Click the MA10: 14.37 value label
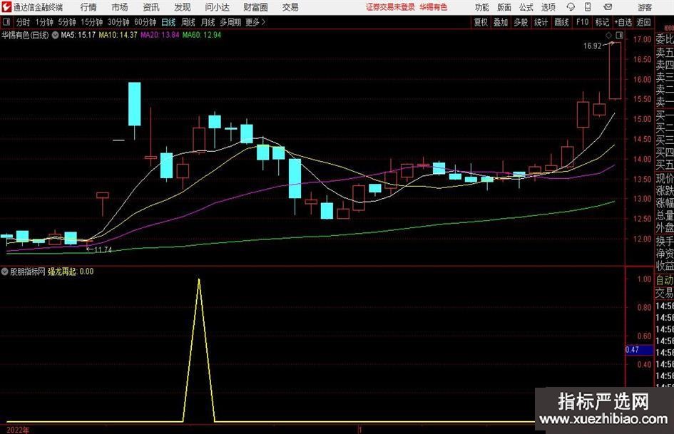Screen dimensions: 674x434 pos(118,35)
